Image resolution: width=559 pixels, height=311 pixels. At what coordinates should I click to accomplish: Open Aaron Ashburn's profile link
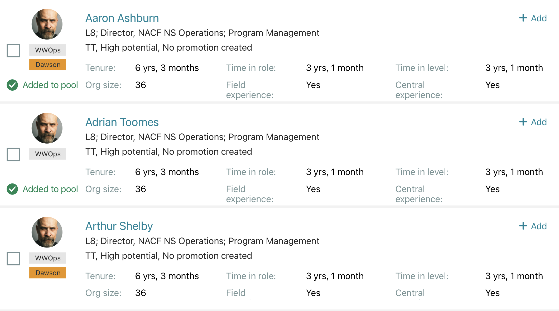122,18
